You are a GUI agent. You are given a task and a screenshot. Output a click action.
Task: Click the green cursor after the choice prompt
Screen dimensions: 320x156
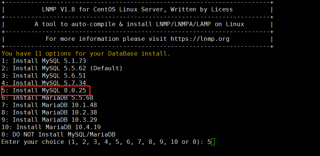213,142
